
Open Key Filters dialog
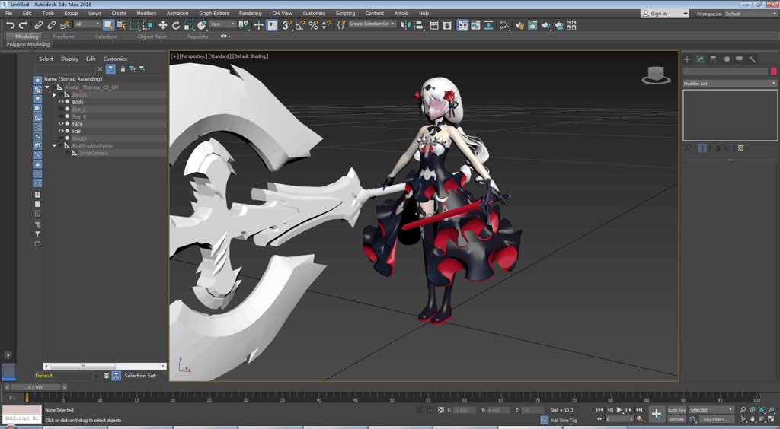pyautogui.click(x=717, y=420)
